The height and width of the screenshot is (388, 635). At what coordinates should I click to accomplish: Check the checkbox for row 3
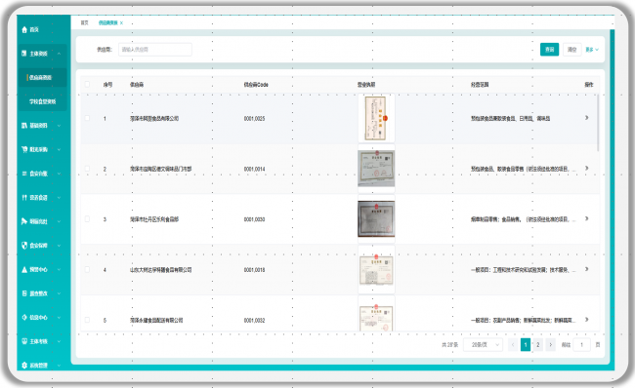pyautogui.click(x=87, y=219)
